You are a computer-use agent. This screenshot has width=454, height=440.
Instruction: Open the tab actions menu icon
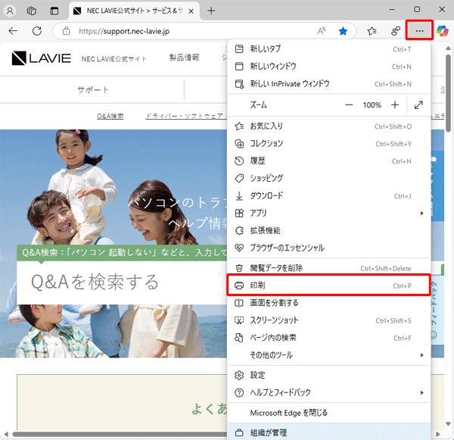(x=54, y=11)
